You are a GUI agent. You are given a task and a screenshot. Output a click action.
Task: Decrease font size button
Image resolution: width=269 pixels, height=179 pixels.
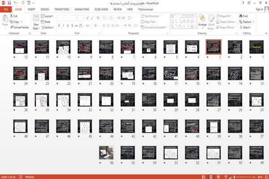click(x=92, y=18)
